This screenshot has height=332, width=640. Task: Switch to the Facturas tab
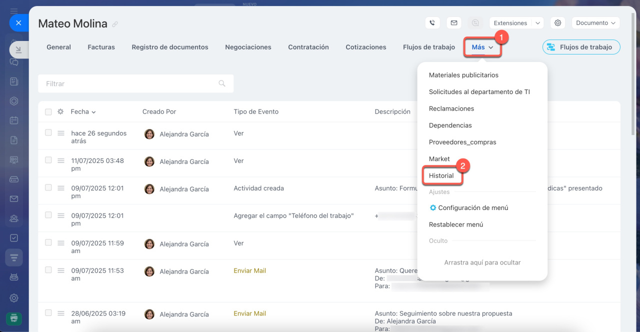pyautogui.click(x=101, y=47)
